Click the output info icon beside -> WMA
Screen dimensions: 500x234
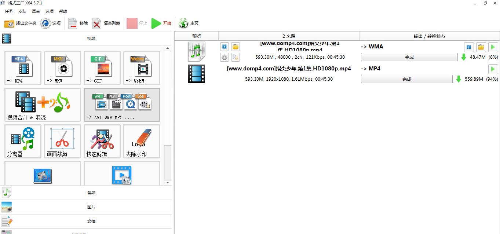point(469,47)
